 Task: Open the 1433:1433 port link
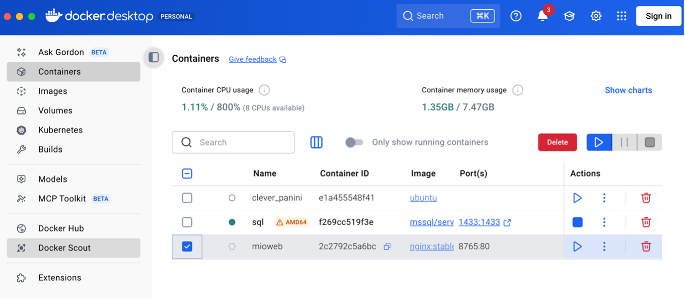pos(479,222)
